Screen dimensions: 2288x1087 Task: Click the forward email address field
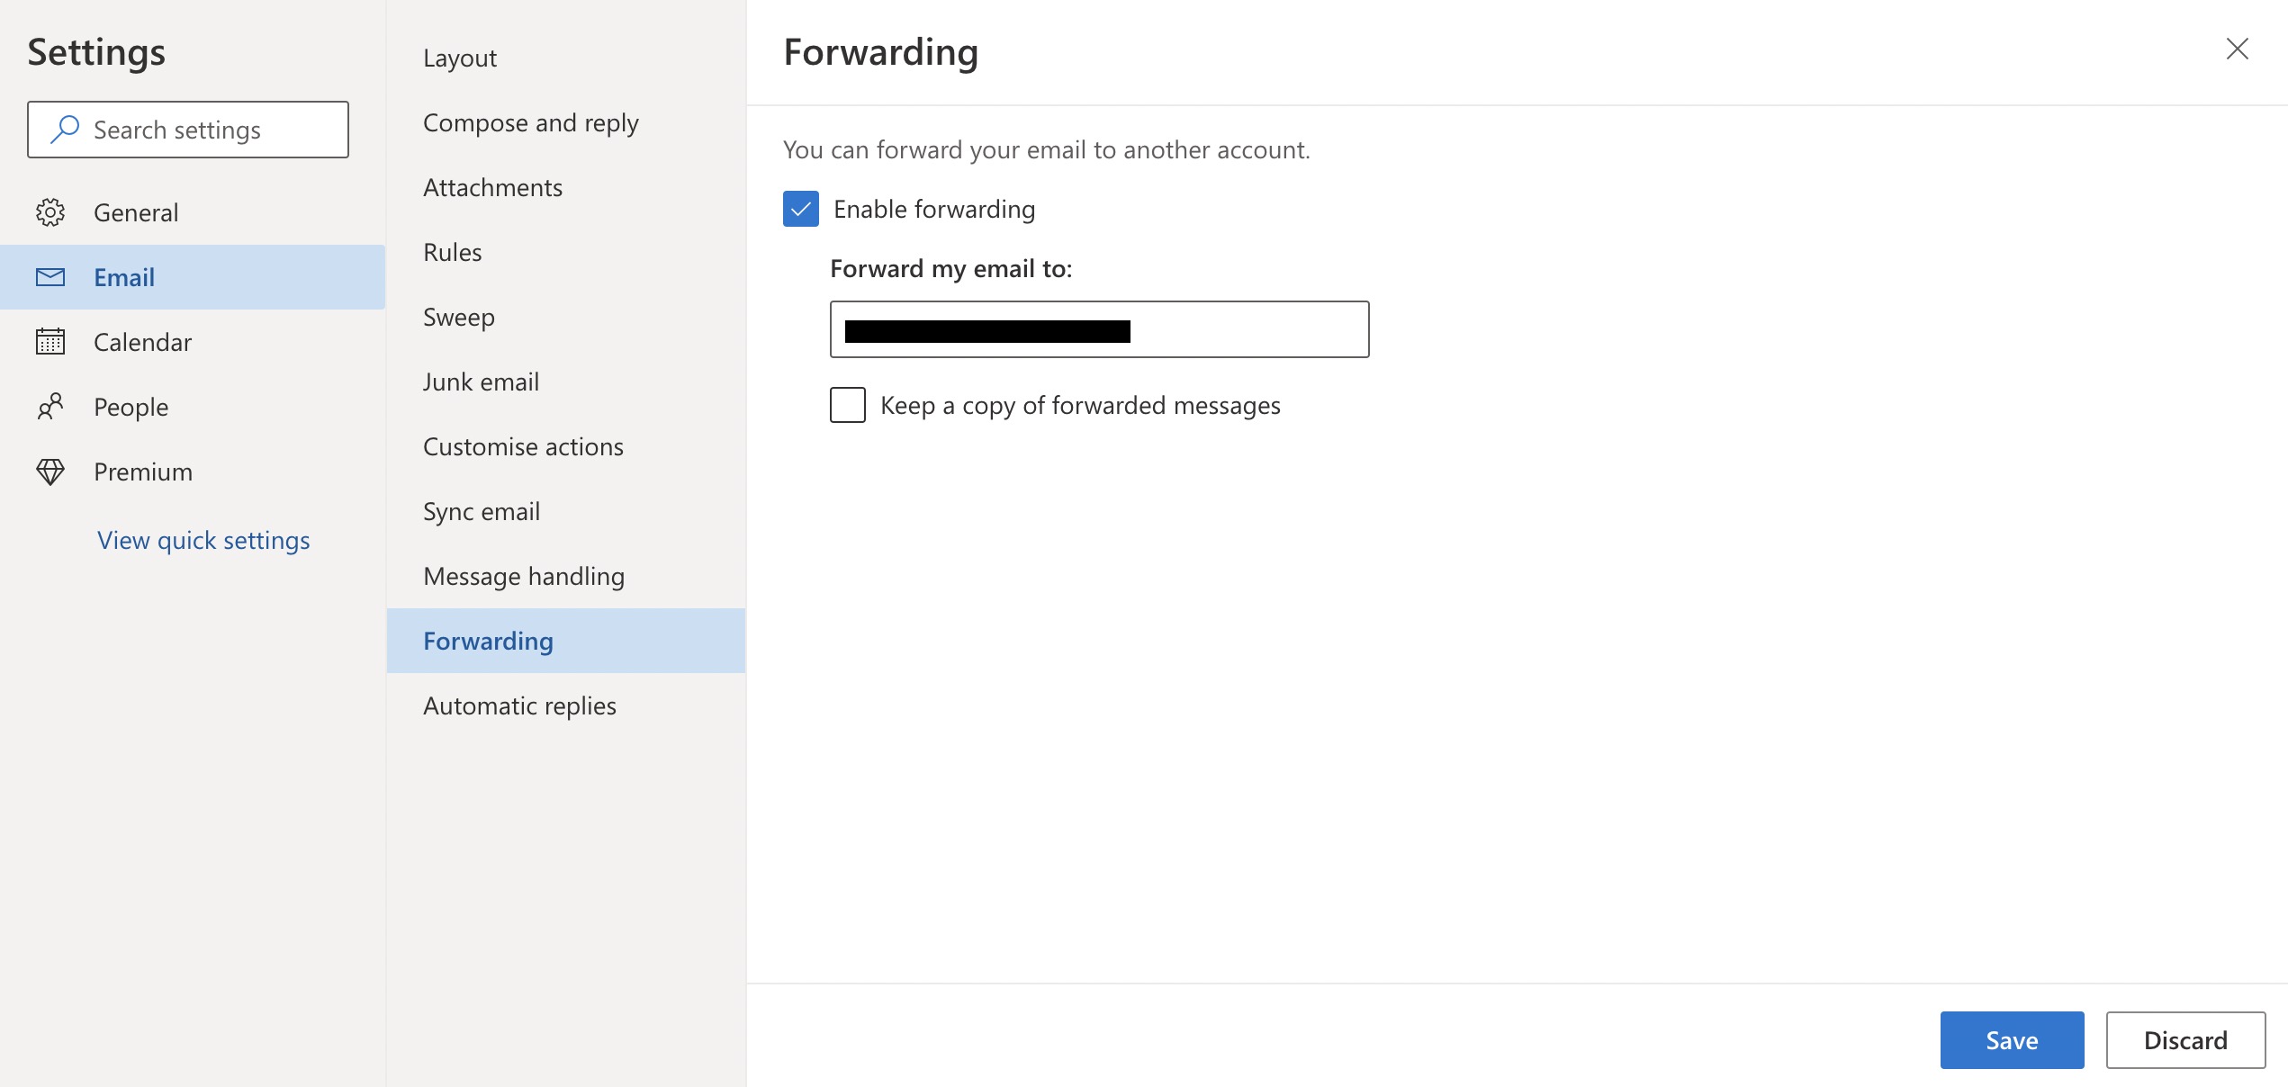(1100, 329)
